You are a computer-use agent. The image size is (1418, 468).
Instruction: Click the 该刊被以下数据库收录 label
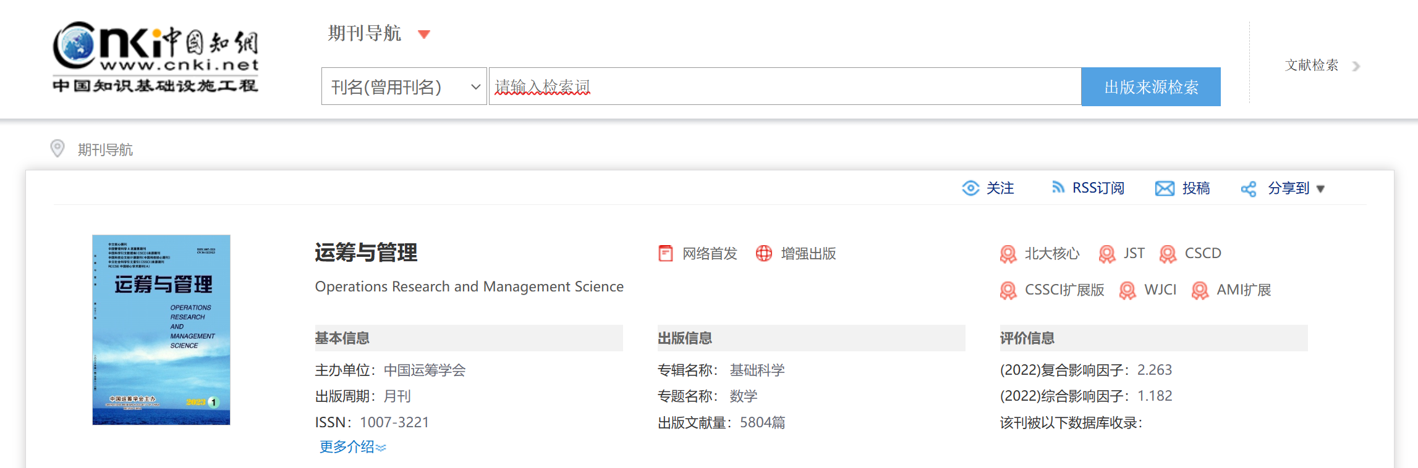coord(1071,423)
